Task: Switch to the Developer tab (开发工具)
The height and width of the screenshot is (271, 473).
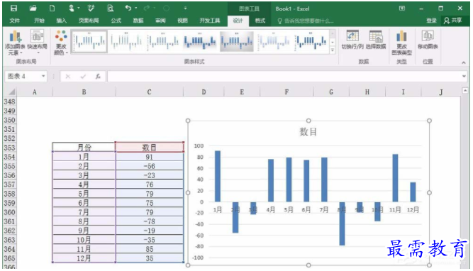Action: [x=210, y=21]
